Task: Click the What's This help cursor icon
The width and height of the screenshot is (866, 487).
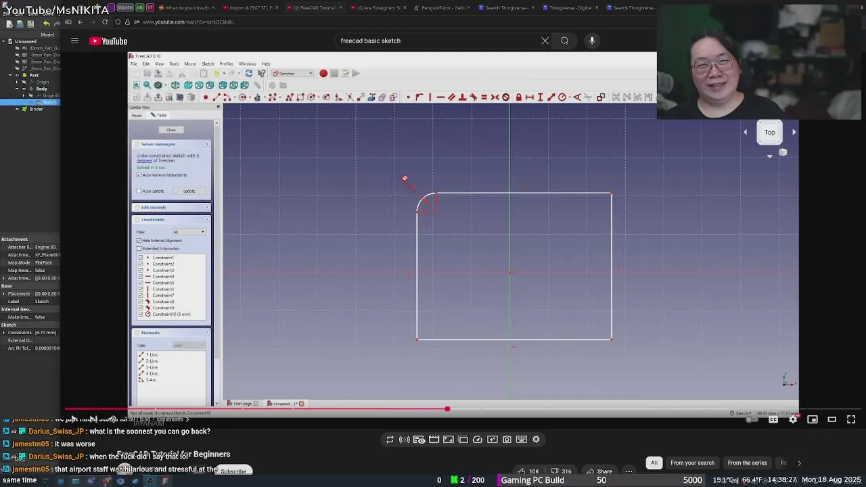Action: point(262,73)
